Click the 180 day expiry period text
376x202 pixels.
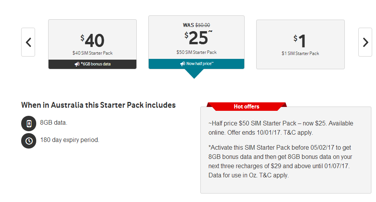(x=70, y=140)
